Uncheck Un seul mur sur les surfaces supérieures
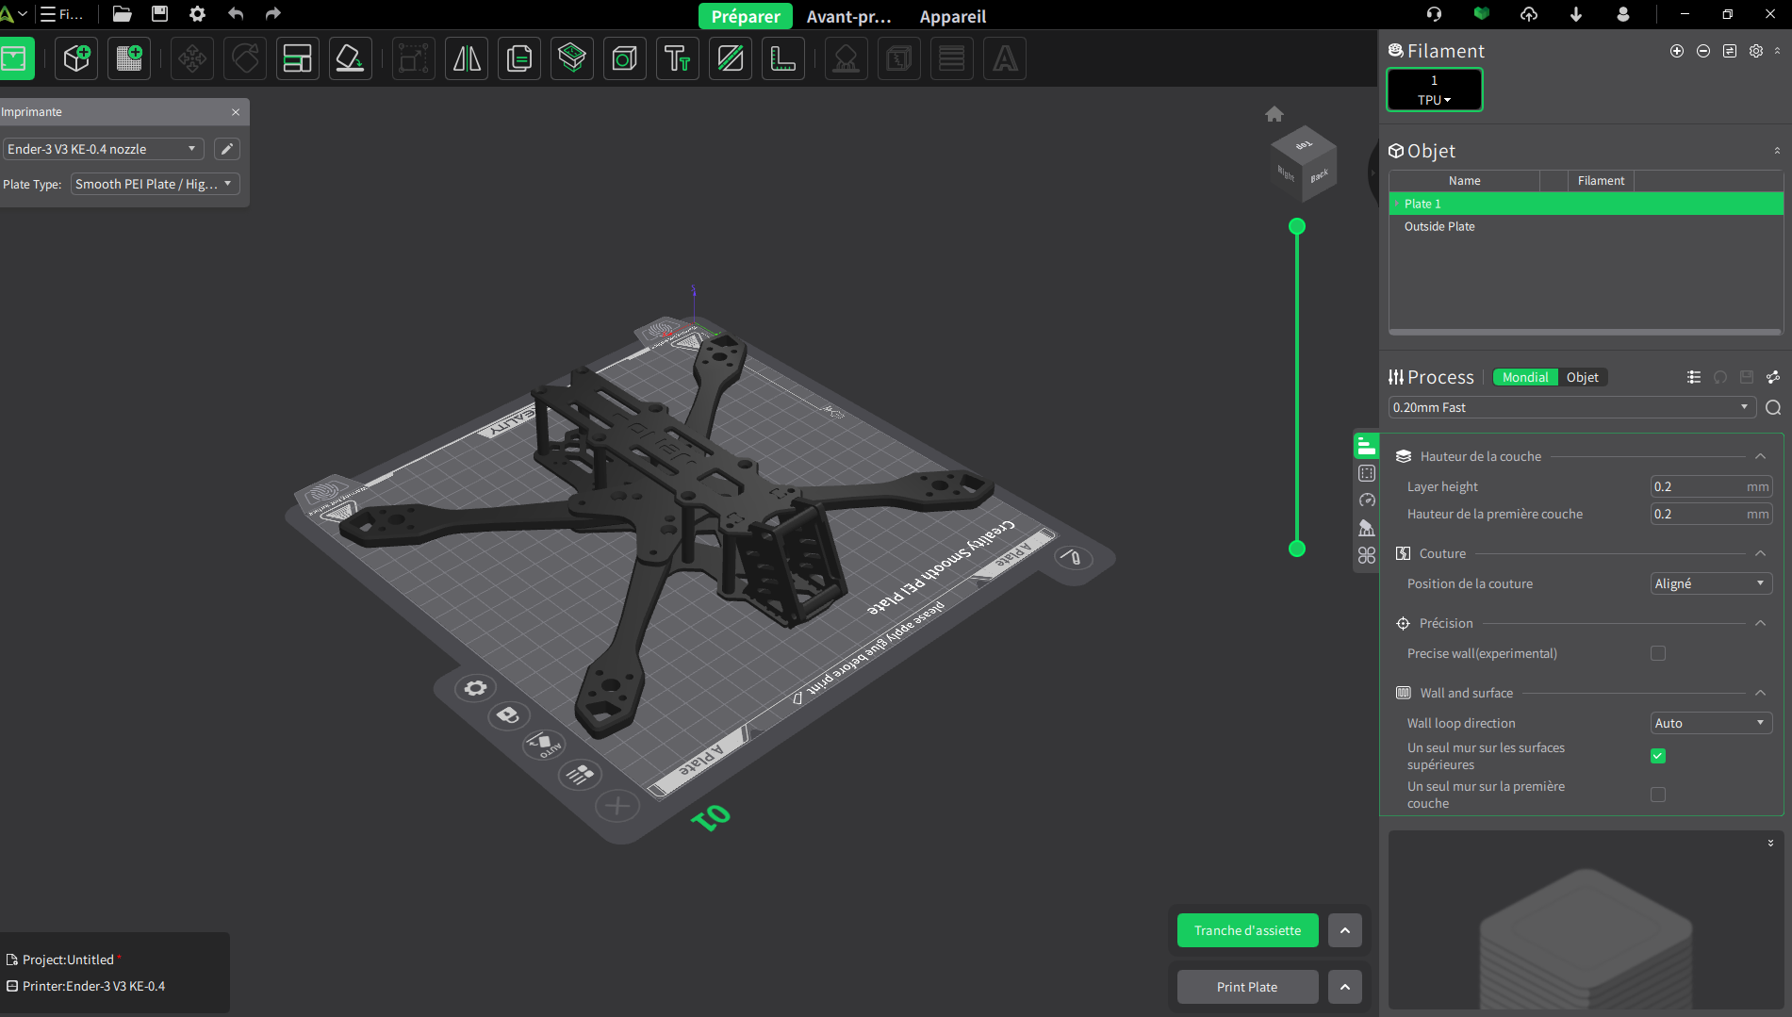1792x1017 pixels. click(x=1658, y=756)
